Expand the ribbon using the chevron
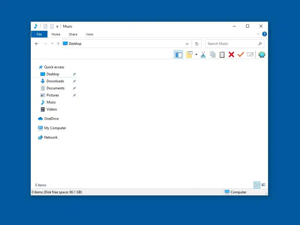Screen dimensions: 300x225 pos(258,34)
